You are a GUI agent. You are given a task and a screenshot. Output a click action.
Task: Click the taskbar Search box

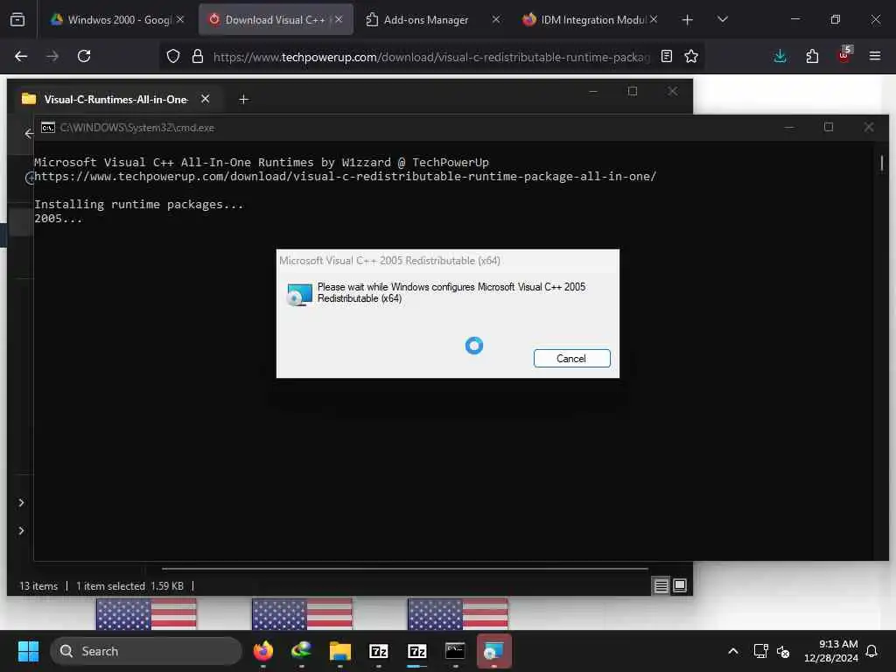click(x=146, y=651)
